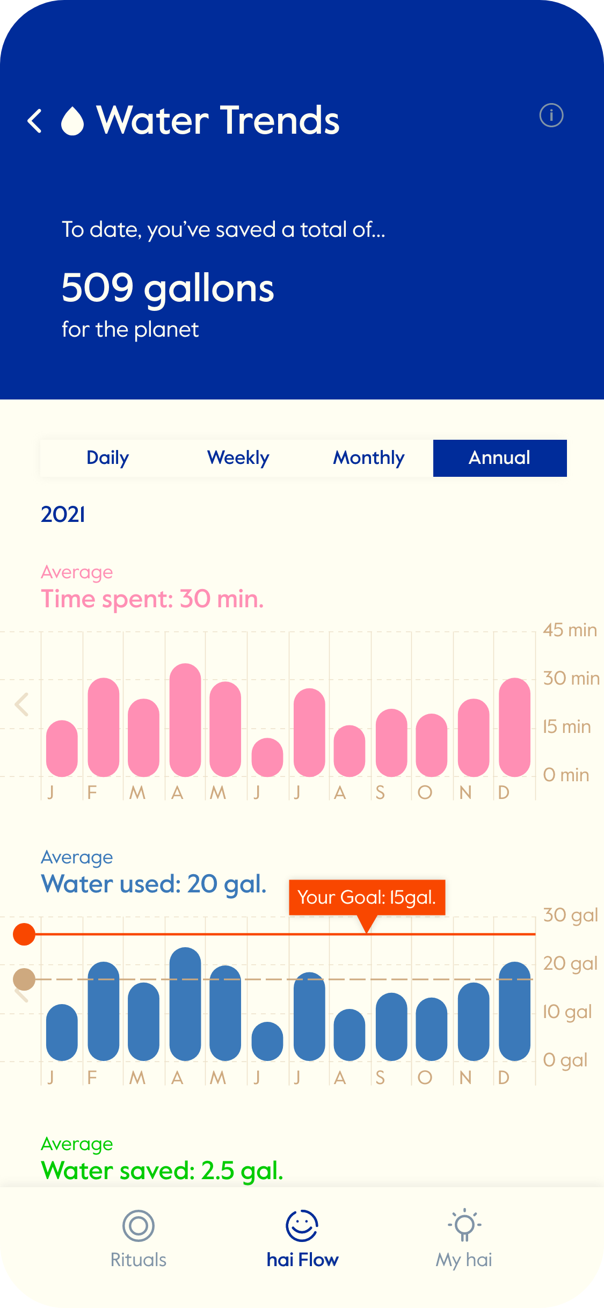Screen dimensions: 604x1308
Task: Tap the back arrow beside Water Trends
Action: (x=35, y=121)
